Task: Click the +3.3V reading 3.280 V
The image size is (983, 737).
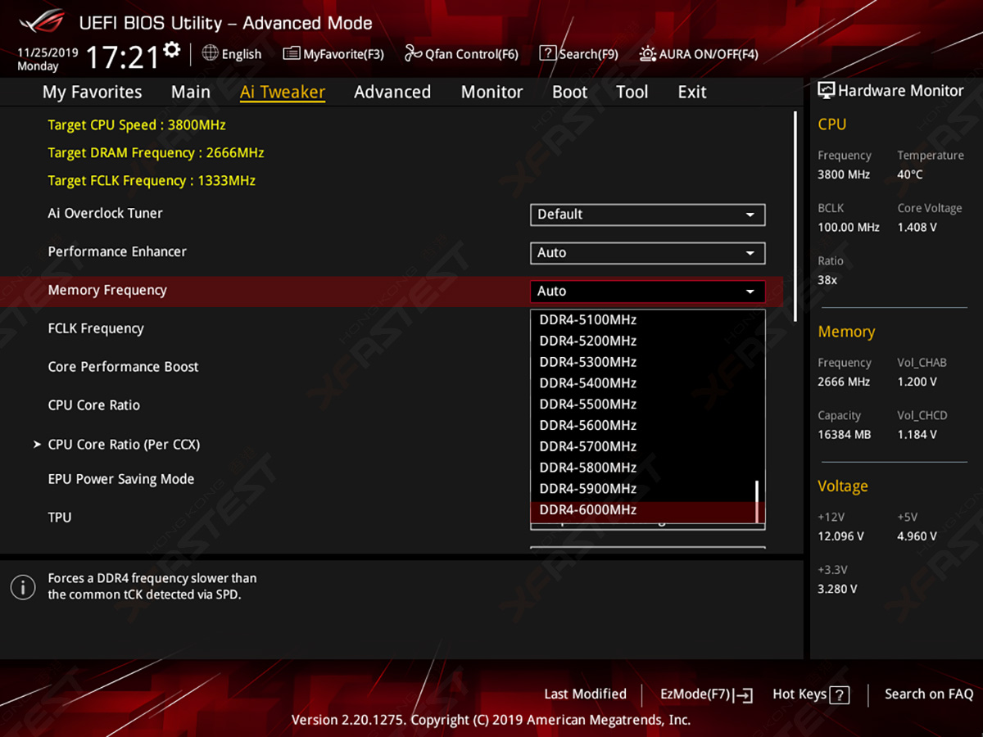Action: 837,589
